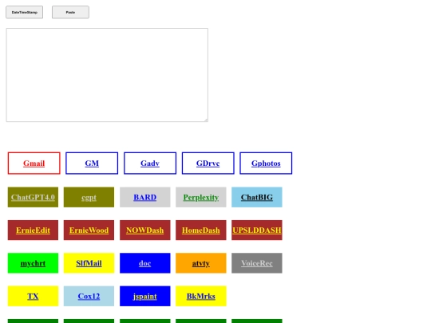Open the GM link
The height and width of the screenshot is (323, 431).
(92, 163)
